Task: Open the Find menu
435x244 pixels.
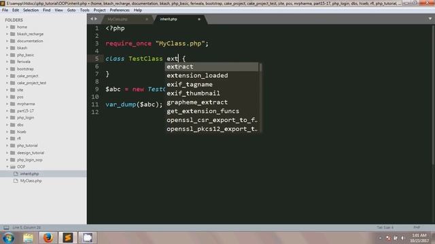Action: point(47,10)
